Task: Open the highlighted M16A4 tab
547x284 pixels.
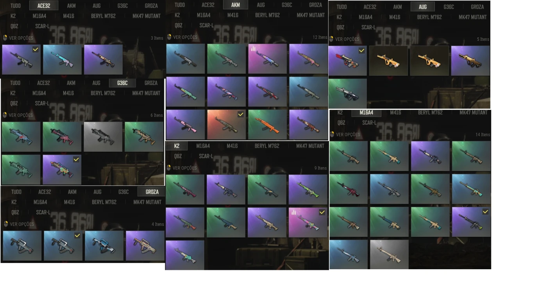Action: tap(366, 113)
